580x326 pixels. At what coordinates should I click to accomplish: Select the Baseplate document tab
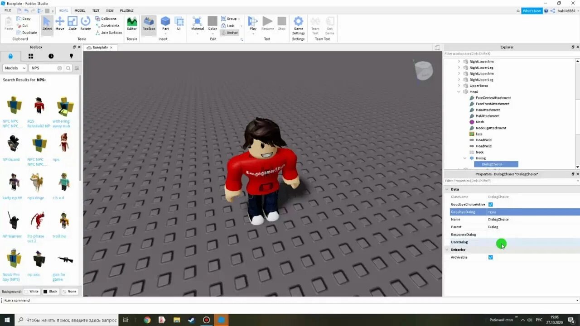tap(100, 48)
